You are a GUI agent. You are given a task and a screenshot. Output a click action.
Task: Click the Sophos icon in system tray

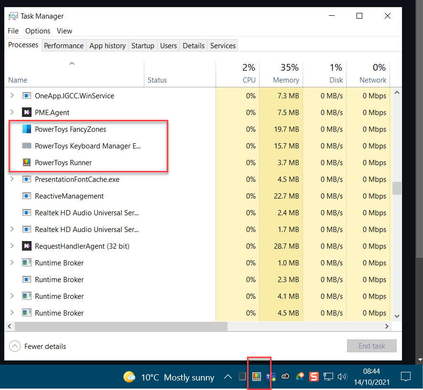click(314, 376)
